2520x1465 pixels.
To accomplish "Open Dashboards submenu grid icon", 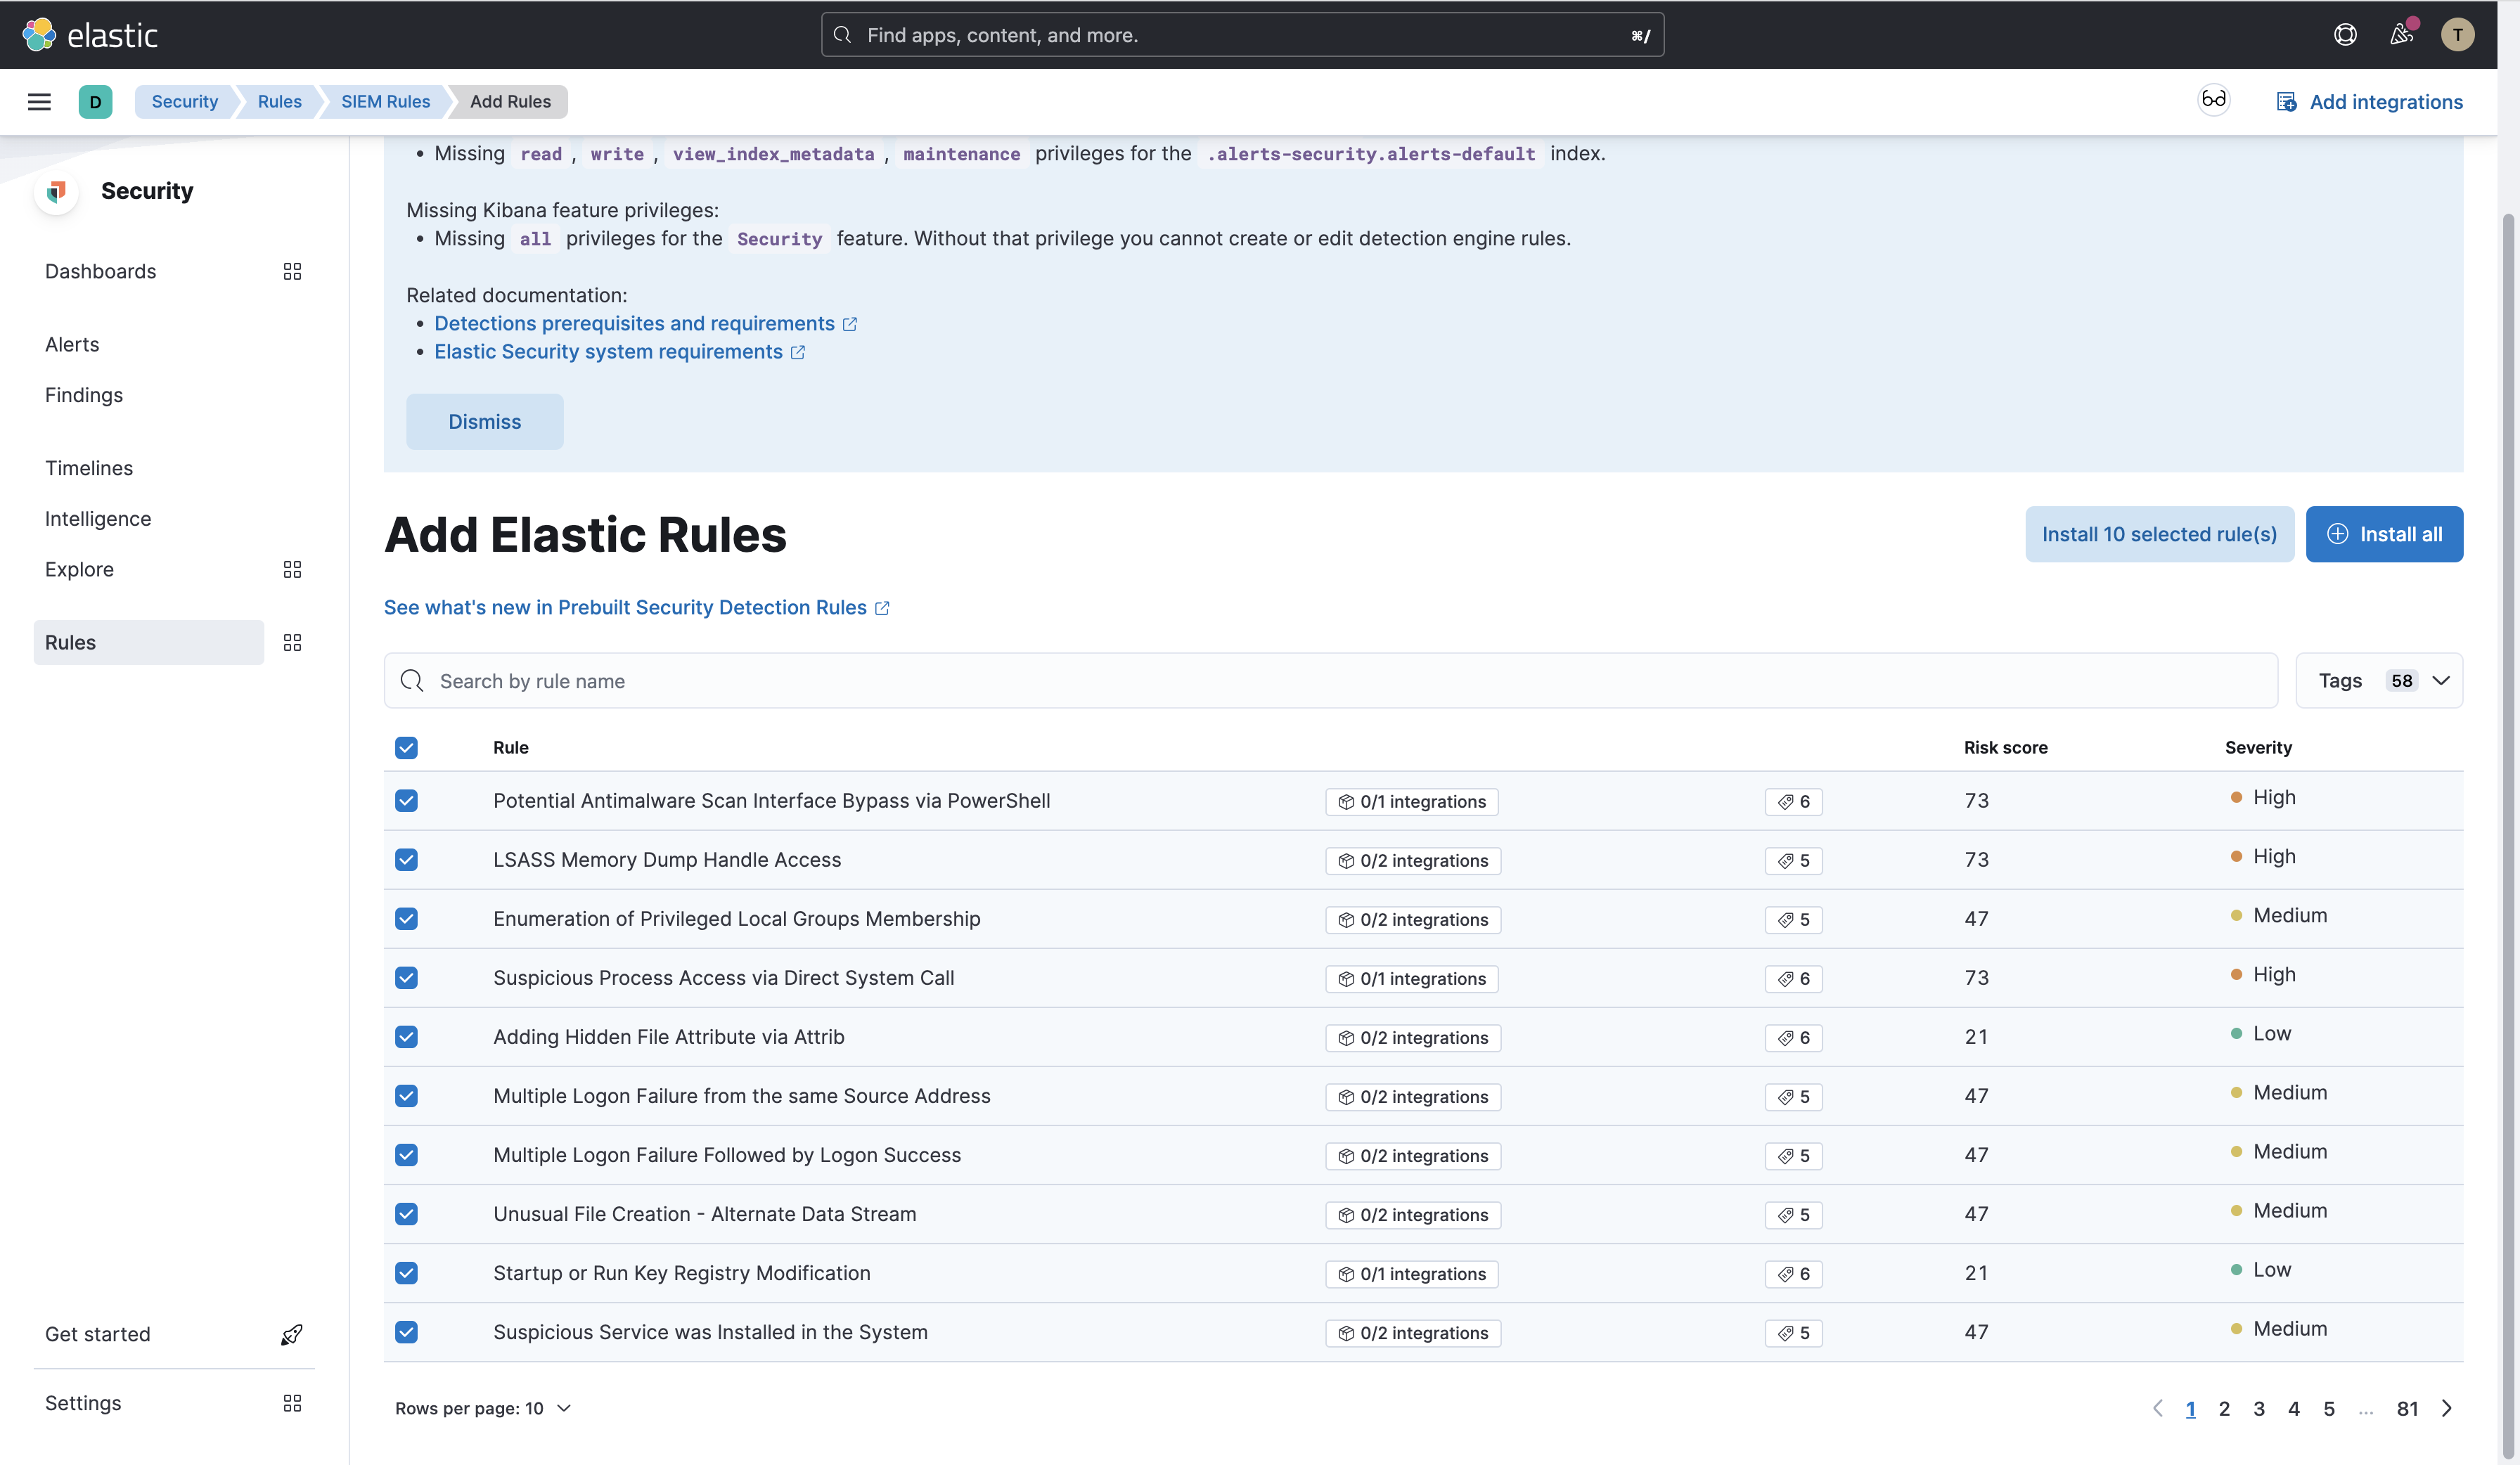I will coord(292,272).
